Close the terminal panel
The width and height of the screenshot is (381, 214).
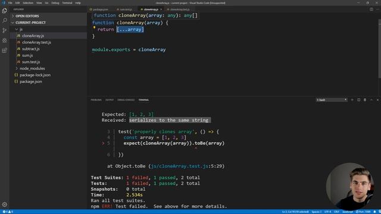(x=377, y=100)
